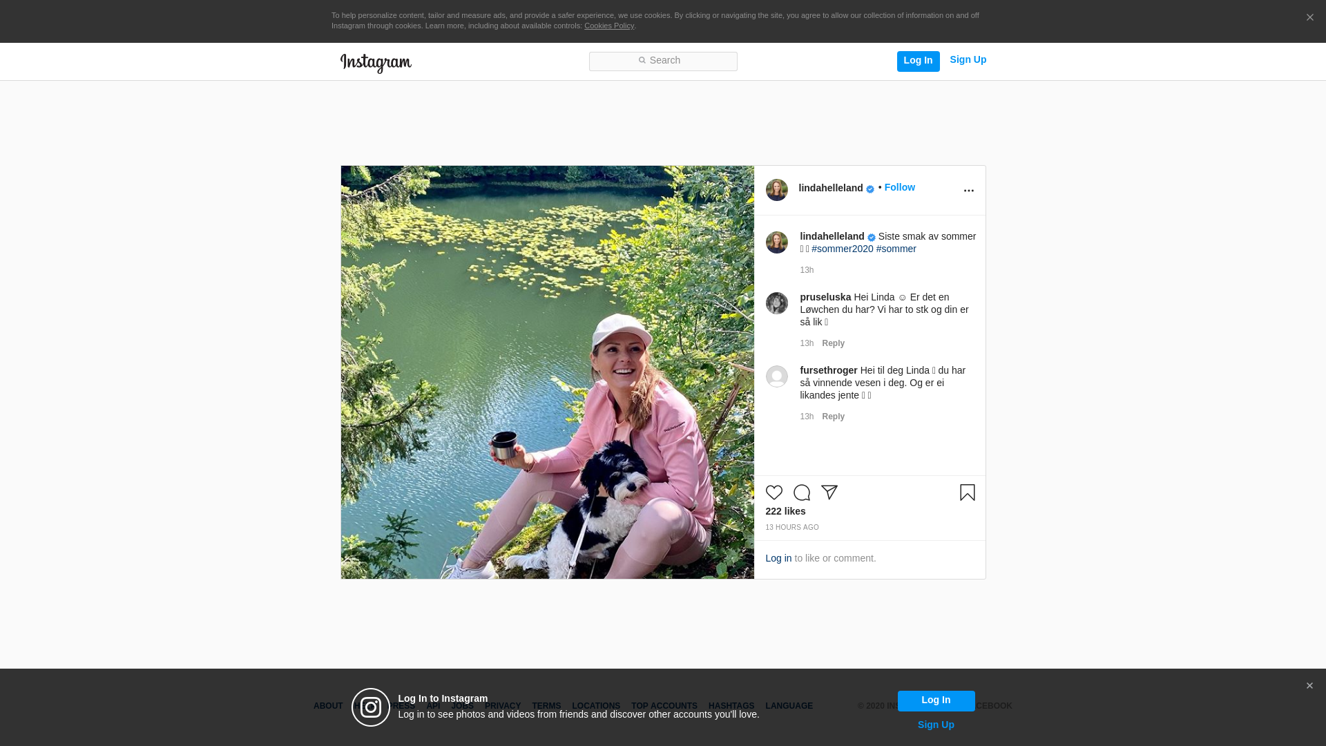Screen dimensions: 1326x746
Task: Open the LANGUAGE footer menu
Action: click(789, 706)
